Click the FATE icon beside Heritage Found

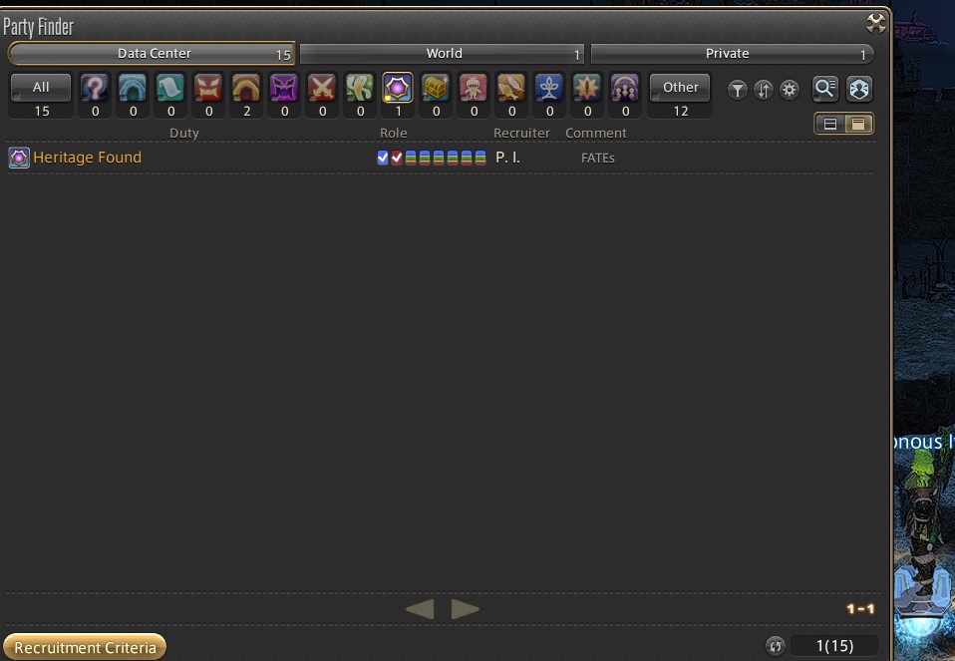(x=19, y=158)
